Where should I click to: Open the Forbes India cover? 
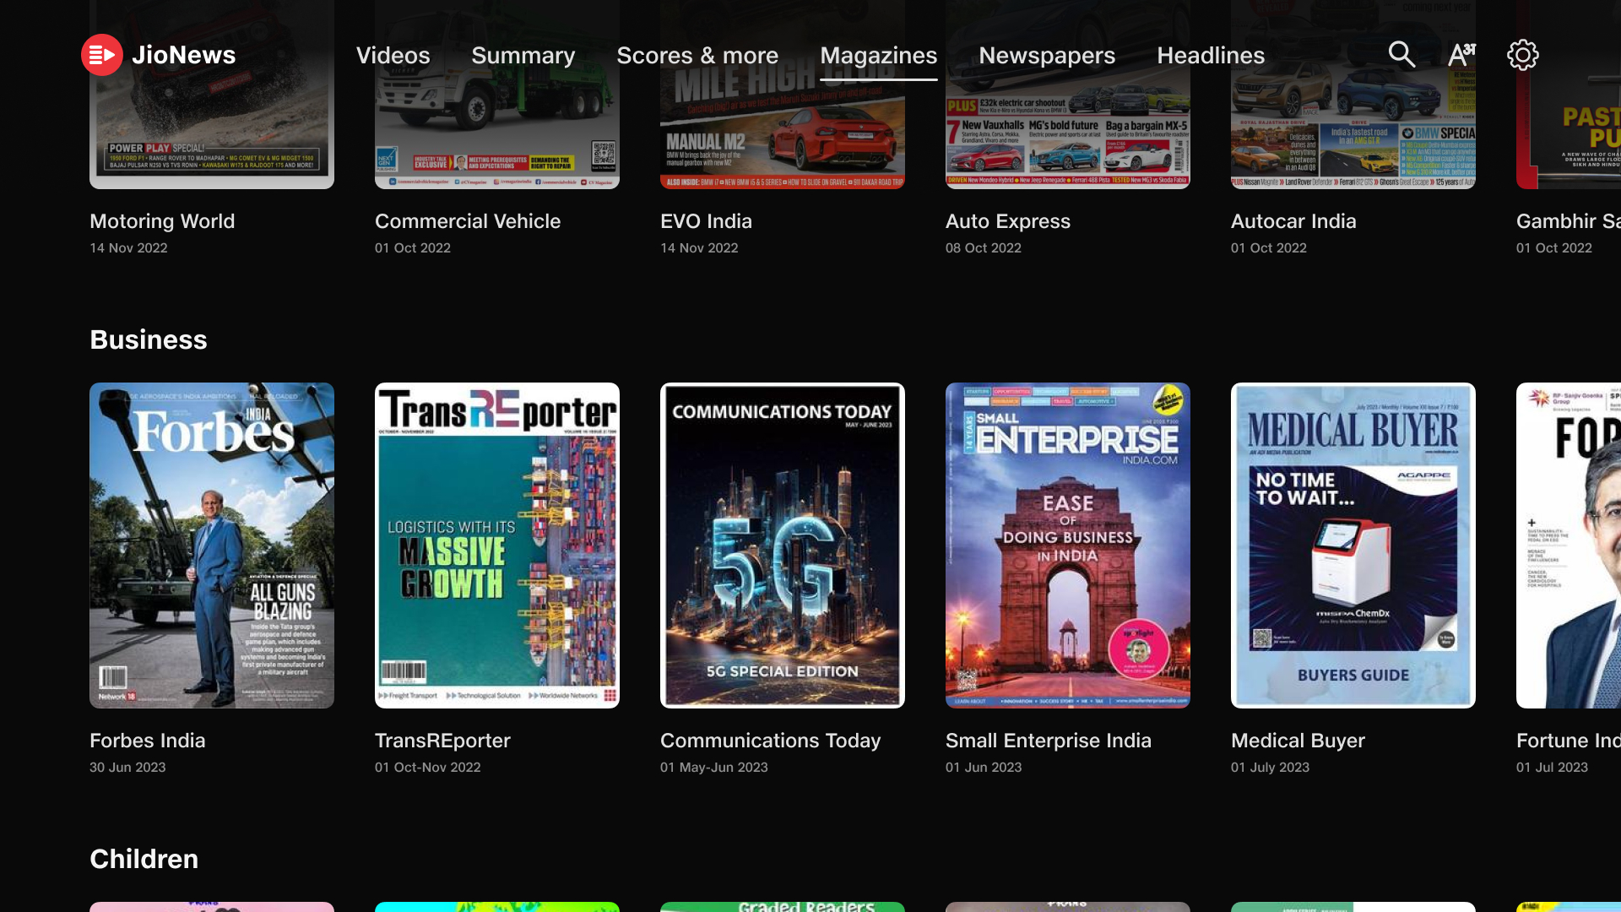[x=212, y=546]
